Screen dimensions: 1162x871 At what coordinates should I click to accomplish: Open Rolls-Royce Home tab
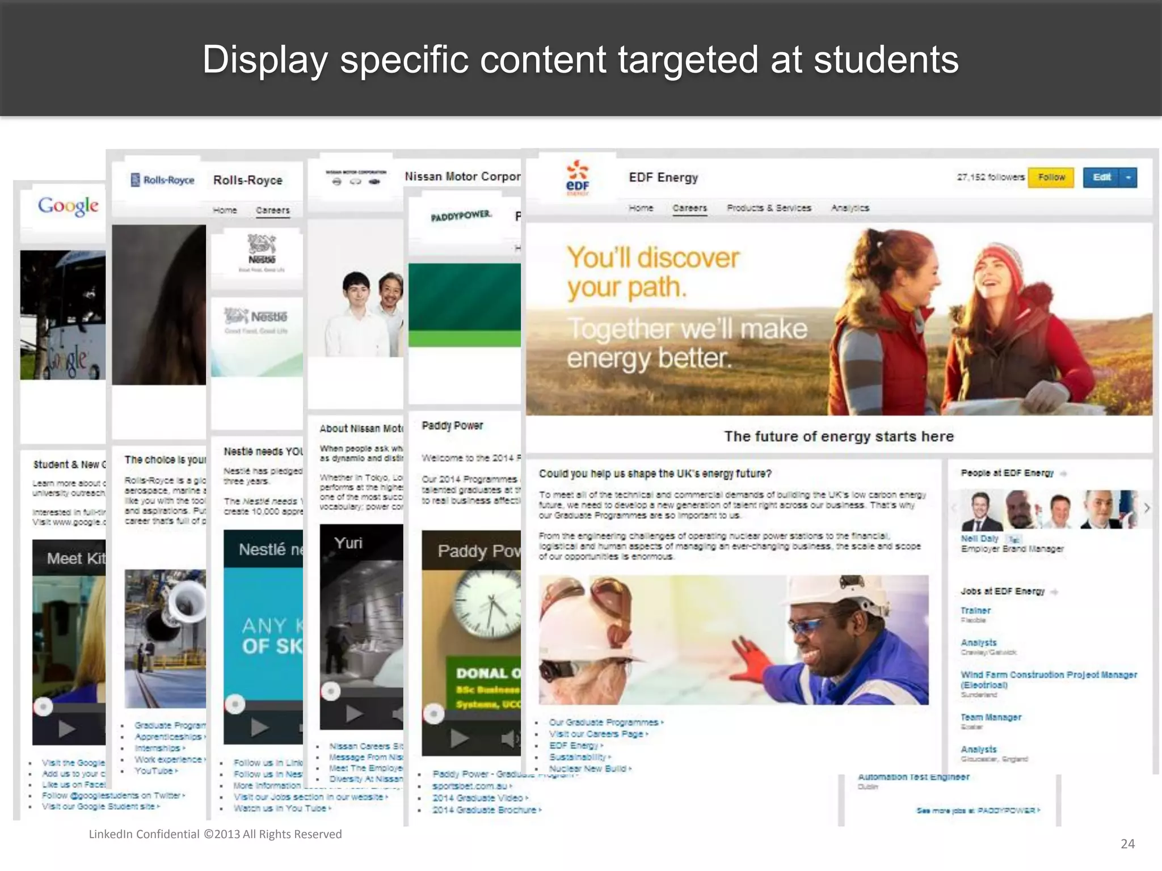click(x=225, y=210)
